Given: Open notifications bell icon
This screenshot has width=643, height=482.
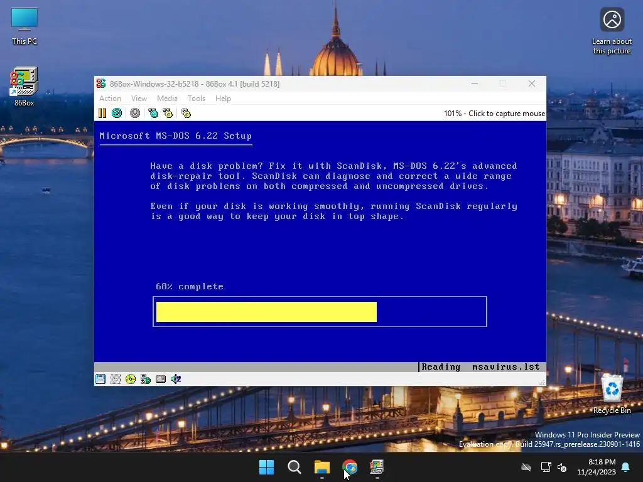Looking at the screenshot, I should click(626, 467).
